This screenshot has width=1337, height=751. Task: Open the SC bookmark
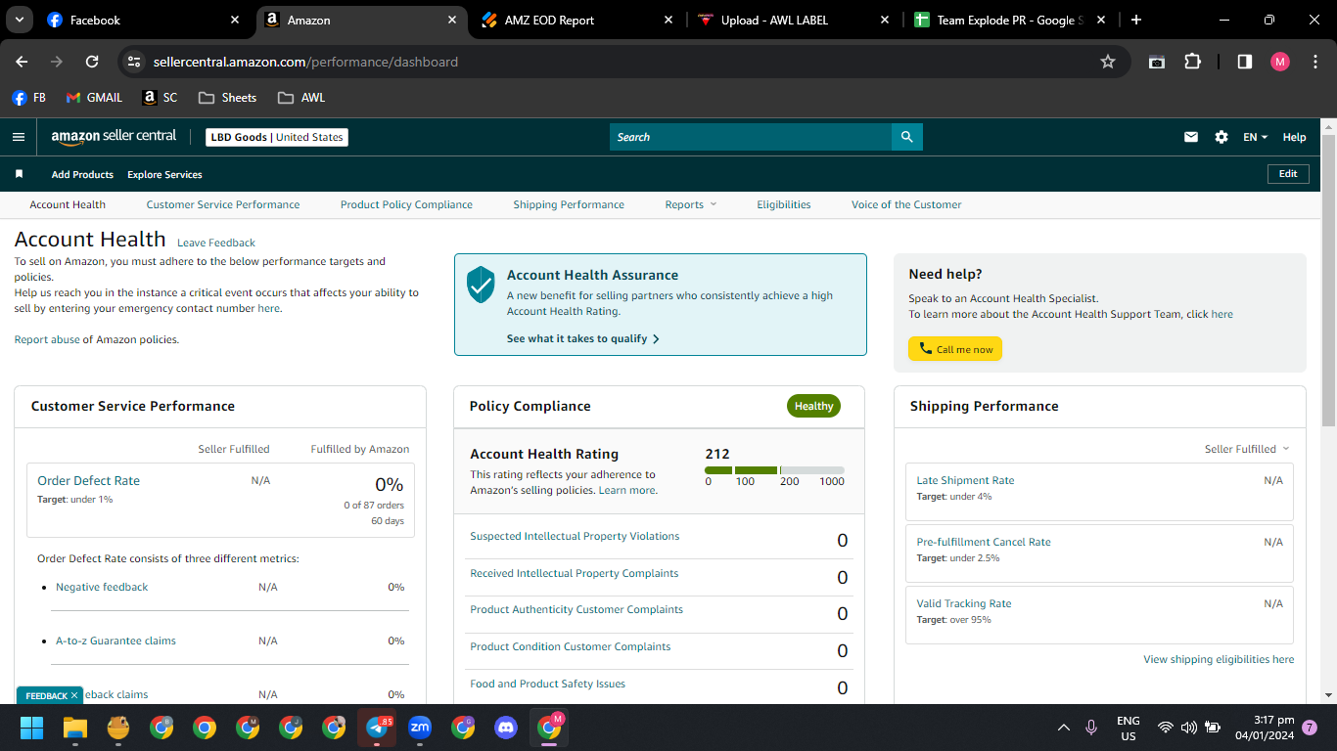[x=160, y=98]
